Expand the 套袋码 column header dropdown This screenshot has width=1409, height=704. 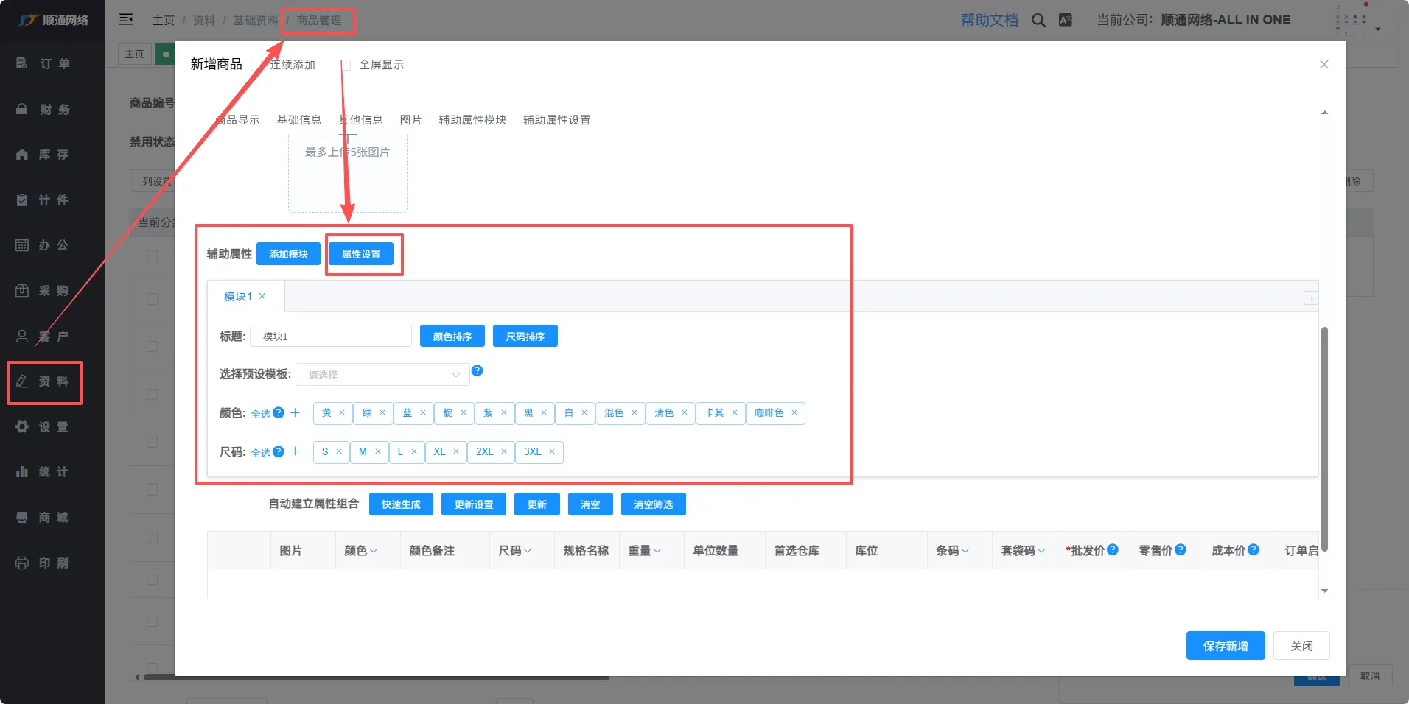(1041, 551)
